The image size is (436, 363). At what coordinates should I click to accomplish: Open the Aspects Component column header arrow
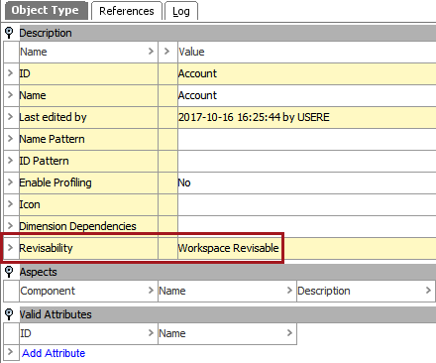tap(151, 291)
